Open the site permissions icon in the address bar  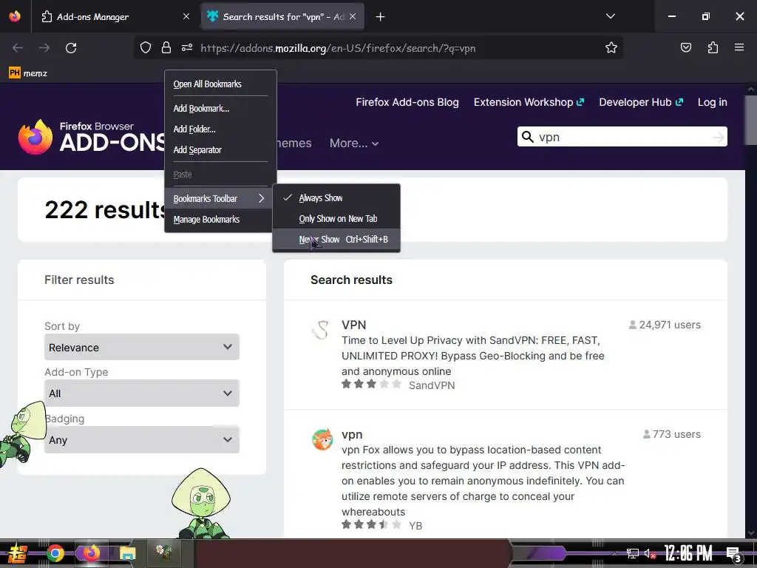[187, 48]
